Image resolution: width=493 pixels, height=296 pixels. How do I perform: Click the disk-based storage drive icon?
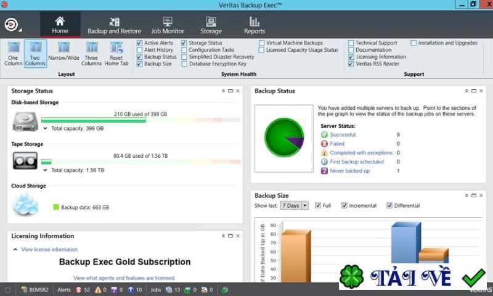(25, 122)
